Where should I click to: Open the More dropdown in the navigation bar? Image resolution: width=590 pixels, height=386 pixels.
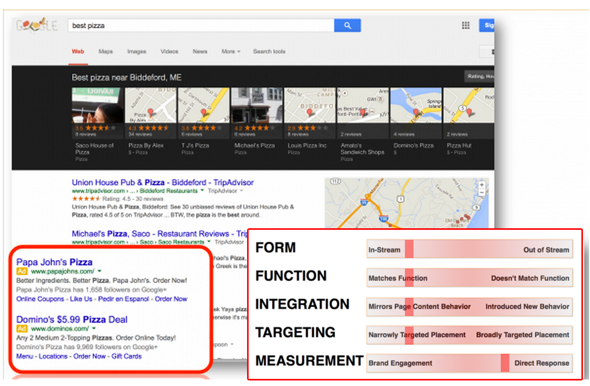[230, 51]
